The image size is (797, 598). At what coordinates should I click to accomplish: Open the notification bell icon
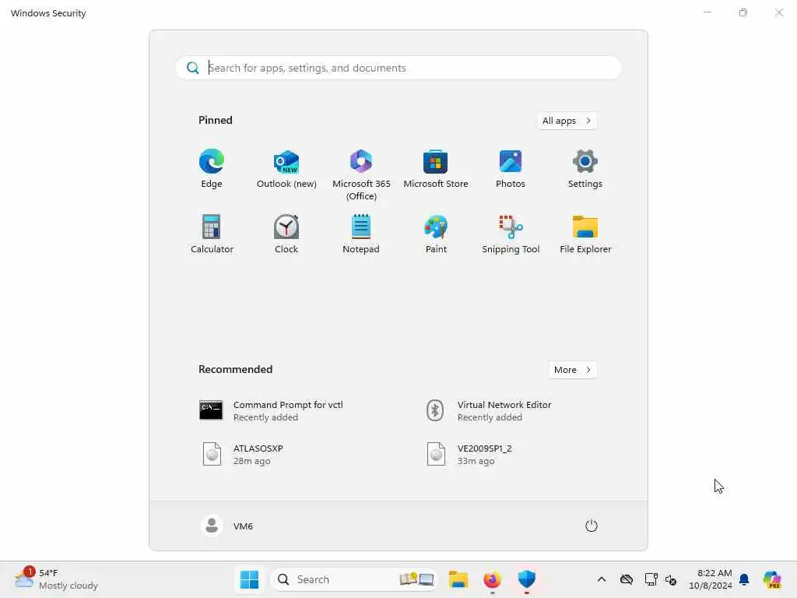coord(744,579)
